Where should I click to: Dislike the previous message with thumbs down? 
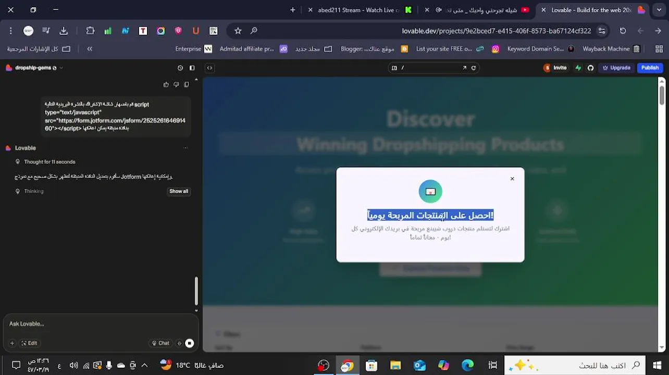[176, 84]
